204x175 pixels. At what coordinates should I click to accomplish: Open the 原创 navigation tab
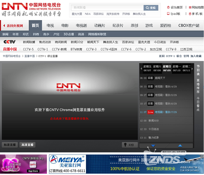pyautogui.click(x=134, y=26)
